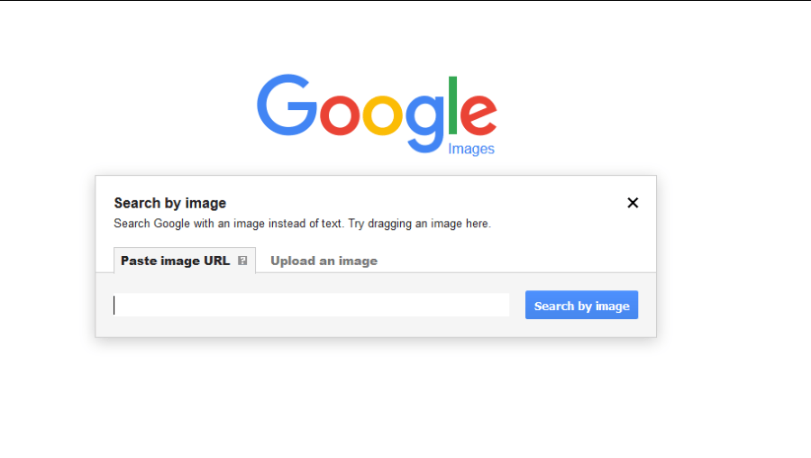This screenshot has width=811, height=458.
Task: Close the Search by image dialog
Action: pyautogui.click(x=633, y=203)
